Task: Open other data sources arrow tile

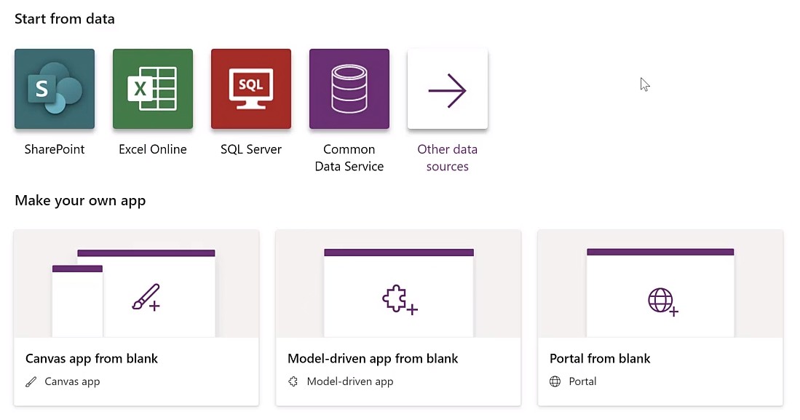Action: click(448, 89)
